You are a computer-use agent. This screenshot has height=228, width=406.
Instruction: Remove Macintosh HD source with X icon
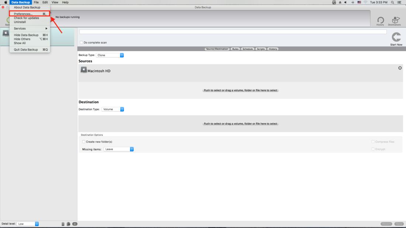[400, 68]
